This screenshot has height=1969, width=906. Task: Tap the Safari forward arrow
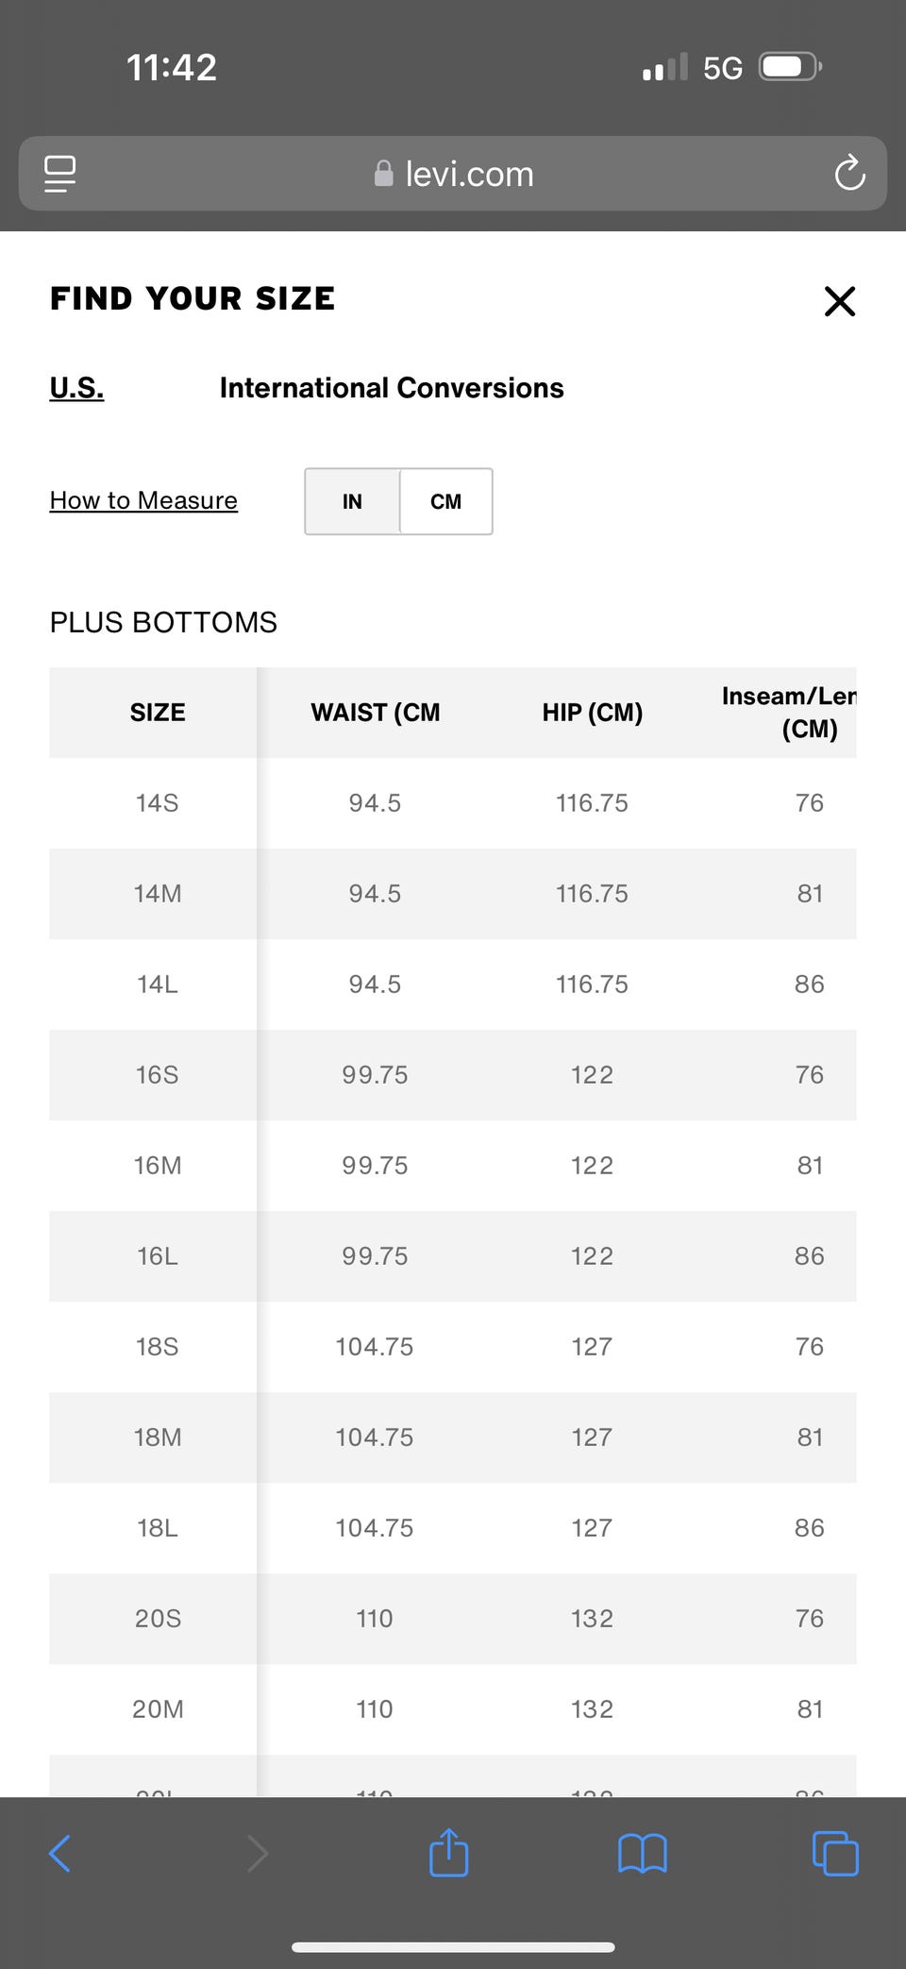(257, 1853)
